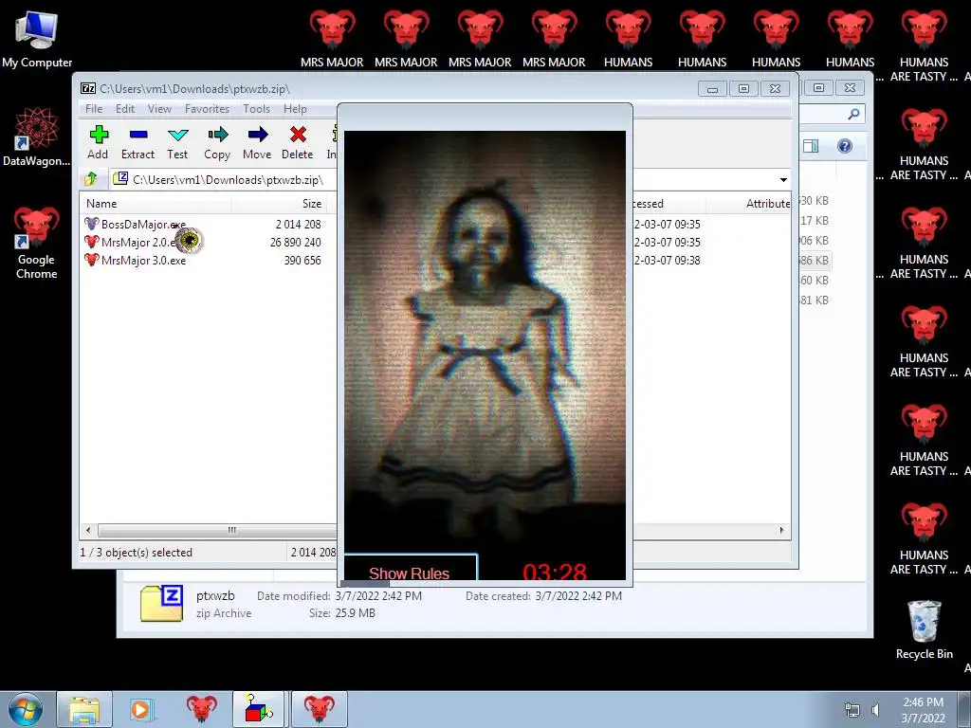Image resolution: width=971 pixels, height=728 pixels.
Task: Open the Edit menu
Action: 125,109
